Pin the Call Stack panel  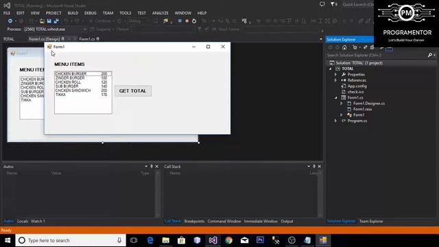tap(314, 166)
